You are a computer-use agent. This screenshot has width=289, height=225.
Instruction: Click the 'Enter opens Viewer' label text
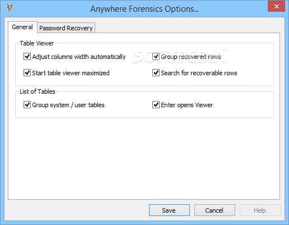coord(187,105)
